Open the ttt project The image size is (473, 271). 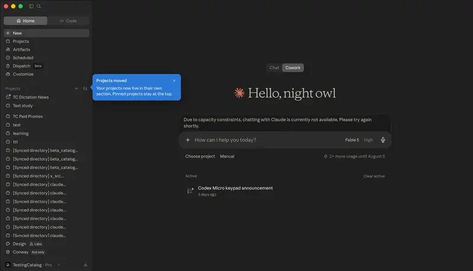point(47,142)
